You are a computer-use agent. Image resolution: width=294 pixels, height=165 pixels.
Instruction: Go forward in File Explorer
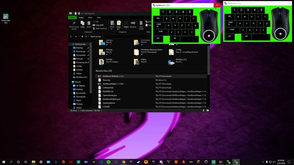75,37
